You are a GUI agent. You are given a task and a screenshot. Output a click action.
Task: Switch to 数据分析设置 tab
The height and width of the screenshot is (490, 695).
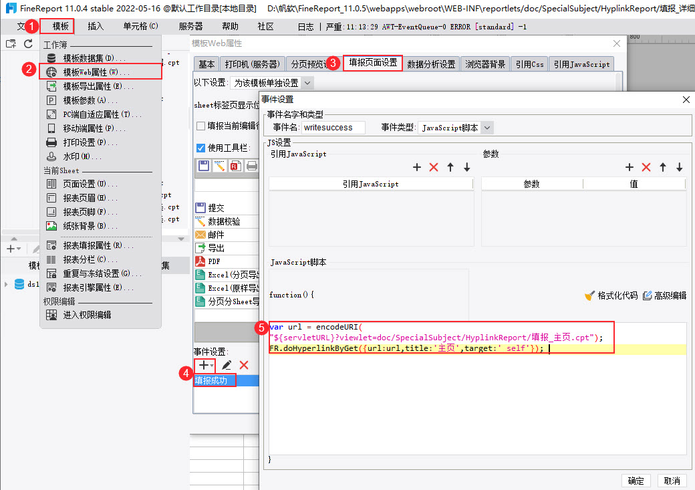(431, 64)
